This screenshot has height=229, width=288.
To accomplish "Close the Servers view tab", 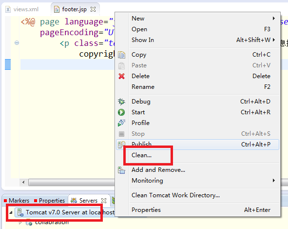I will point(104,201).
